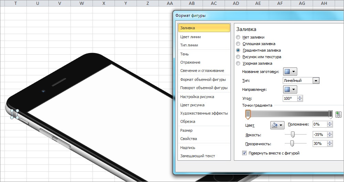Click the add gradient stop icon

[x=338, y=114]
